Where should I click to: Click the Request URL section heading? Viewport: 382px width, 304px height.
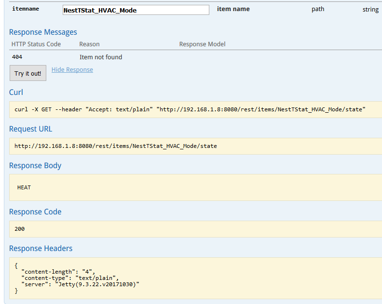coord(30,129)
